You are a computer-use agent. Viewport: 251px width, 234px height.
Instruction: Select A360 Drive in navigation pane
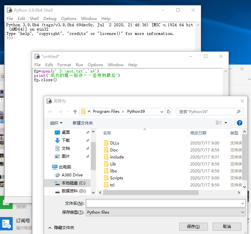click(72, 175)
